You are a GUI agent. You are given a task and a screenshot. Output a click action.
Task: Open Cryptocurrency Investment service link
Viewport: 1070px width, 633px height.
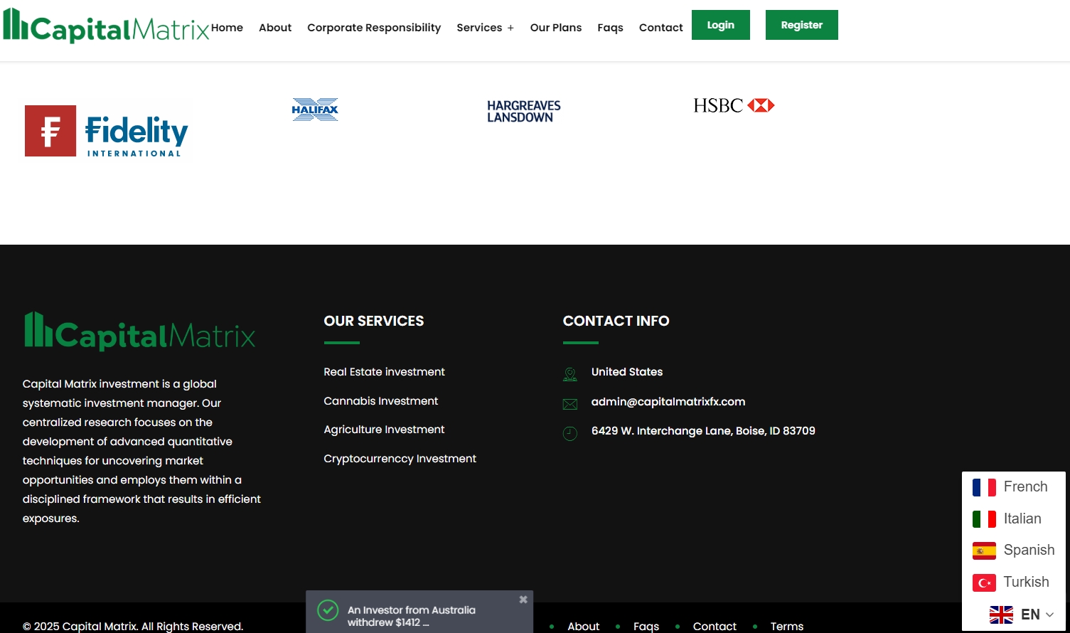click(x=400, y=459)
